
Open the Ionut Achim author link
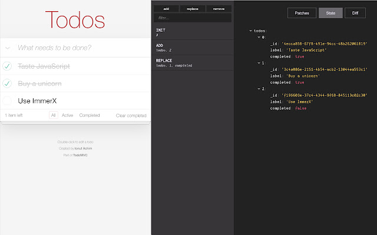point(83,149)
